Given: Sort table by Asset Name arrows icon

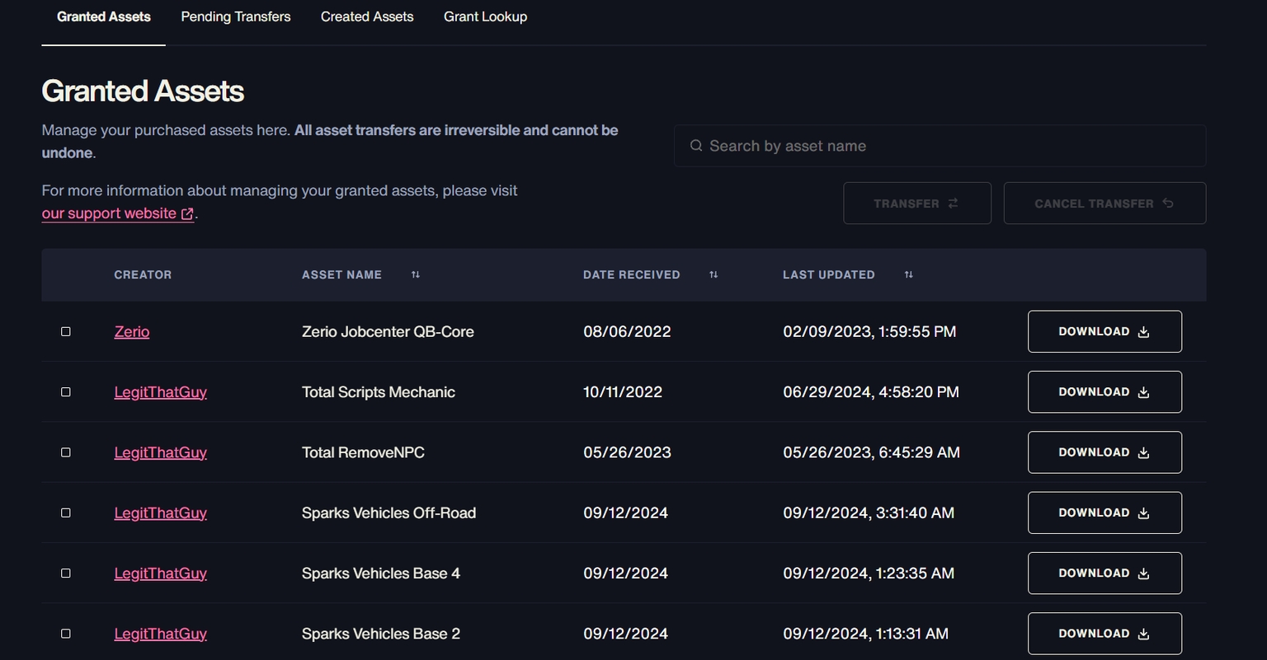Looking at the screenshot, I should click(x=416, y=274).
